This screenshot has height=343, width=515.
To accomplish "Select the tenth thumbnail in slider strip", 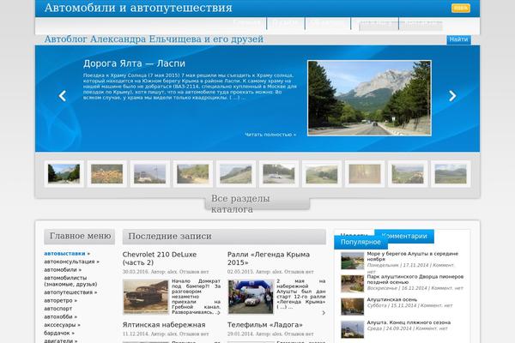I will click(451, 173).
